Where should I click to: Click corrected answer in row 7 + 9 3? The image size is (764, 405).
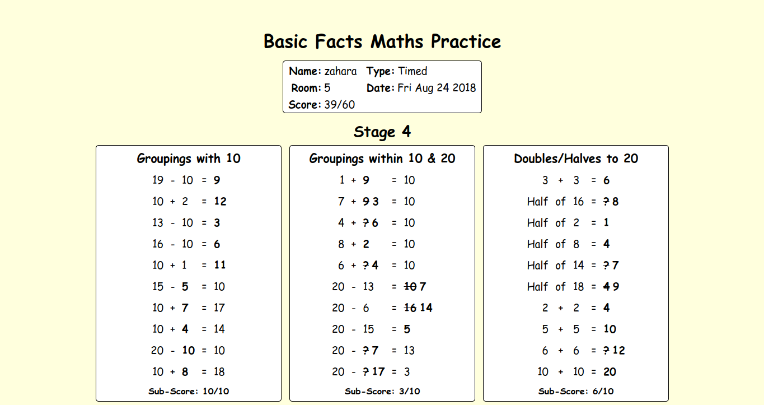[376, 202]
